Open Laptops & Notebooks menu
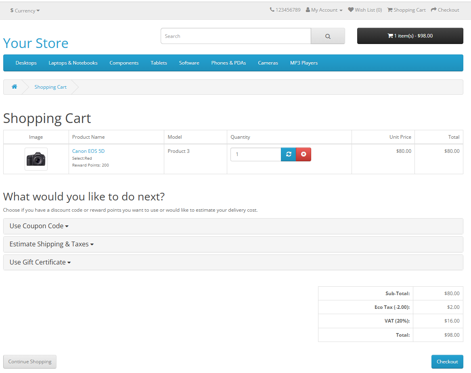 click(73, 63)
